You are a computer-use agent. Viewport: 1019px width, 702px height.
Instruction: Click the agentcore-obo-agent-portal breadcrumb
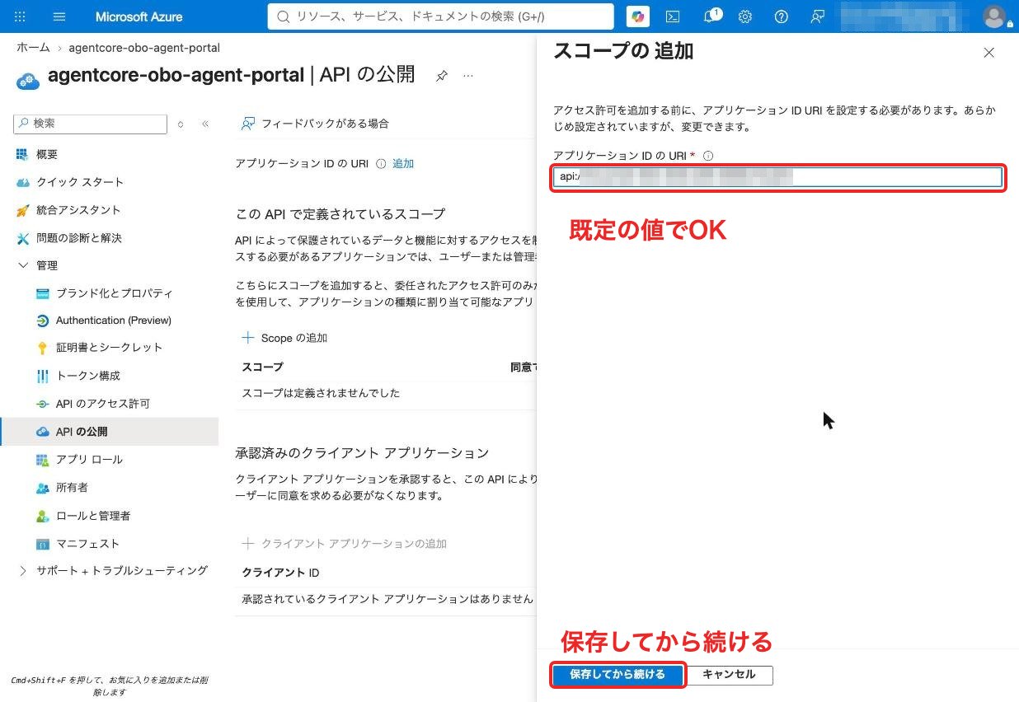pos(144,48)
